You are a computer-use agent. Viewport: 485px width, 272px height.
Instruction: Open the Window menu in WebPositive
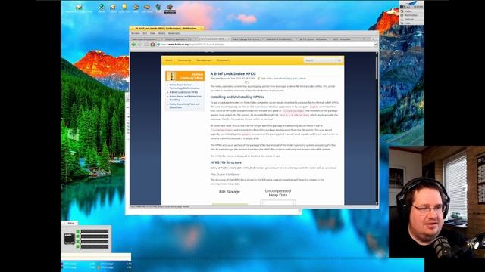(136, 33)
